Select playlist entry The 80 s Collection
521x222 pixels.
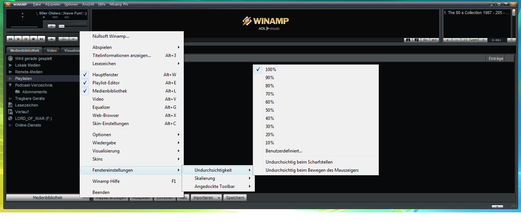(x=477, y=13)
